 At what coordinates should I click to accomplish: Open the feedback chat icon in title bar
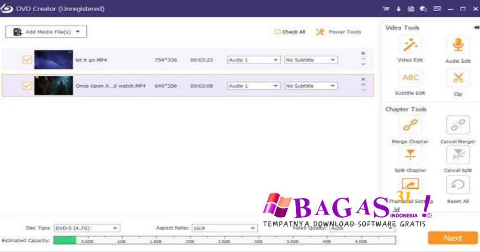click(424, 9)
